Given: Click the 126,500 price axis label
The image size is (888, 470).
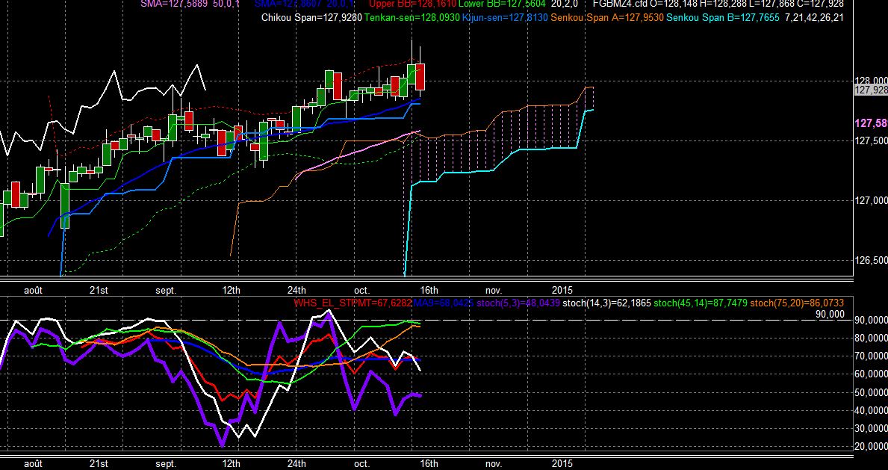Looking at the screenshot, I should tap(872, 260).
